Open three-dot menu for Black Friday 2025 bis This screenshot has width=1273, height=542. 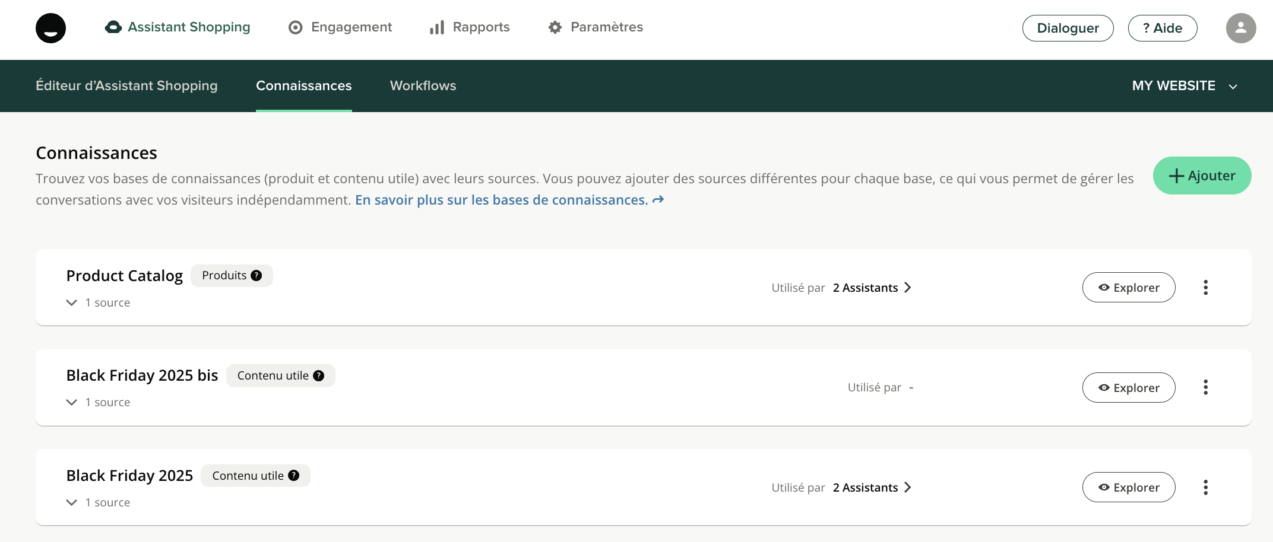point(1205,388)
